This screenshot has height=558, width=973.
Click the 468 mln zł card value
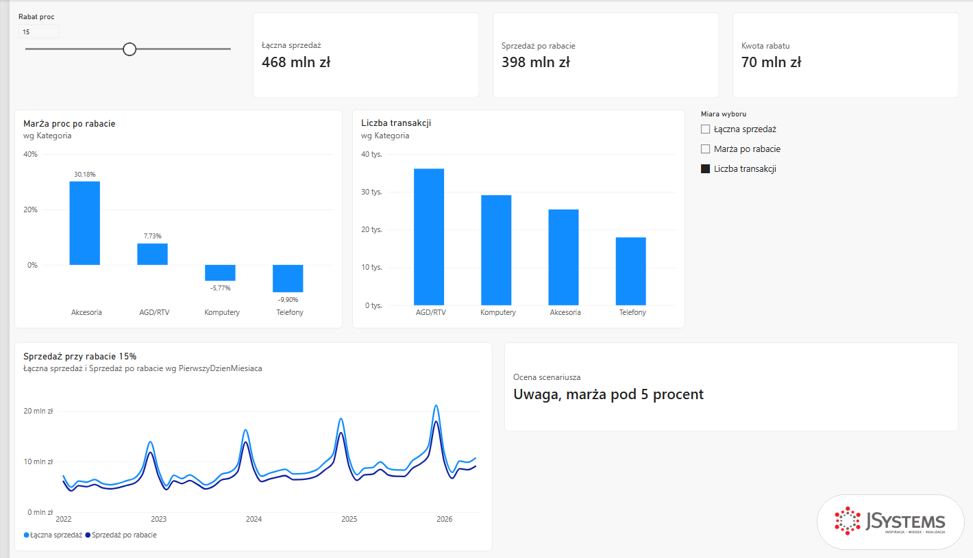[x=296, y=62]
